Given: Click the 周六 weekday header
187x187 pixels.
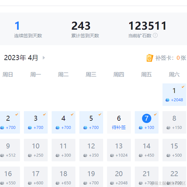Looking at the screenshot, I should pyautogui.click(x=174, y=74).
